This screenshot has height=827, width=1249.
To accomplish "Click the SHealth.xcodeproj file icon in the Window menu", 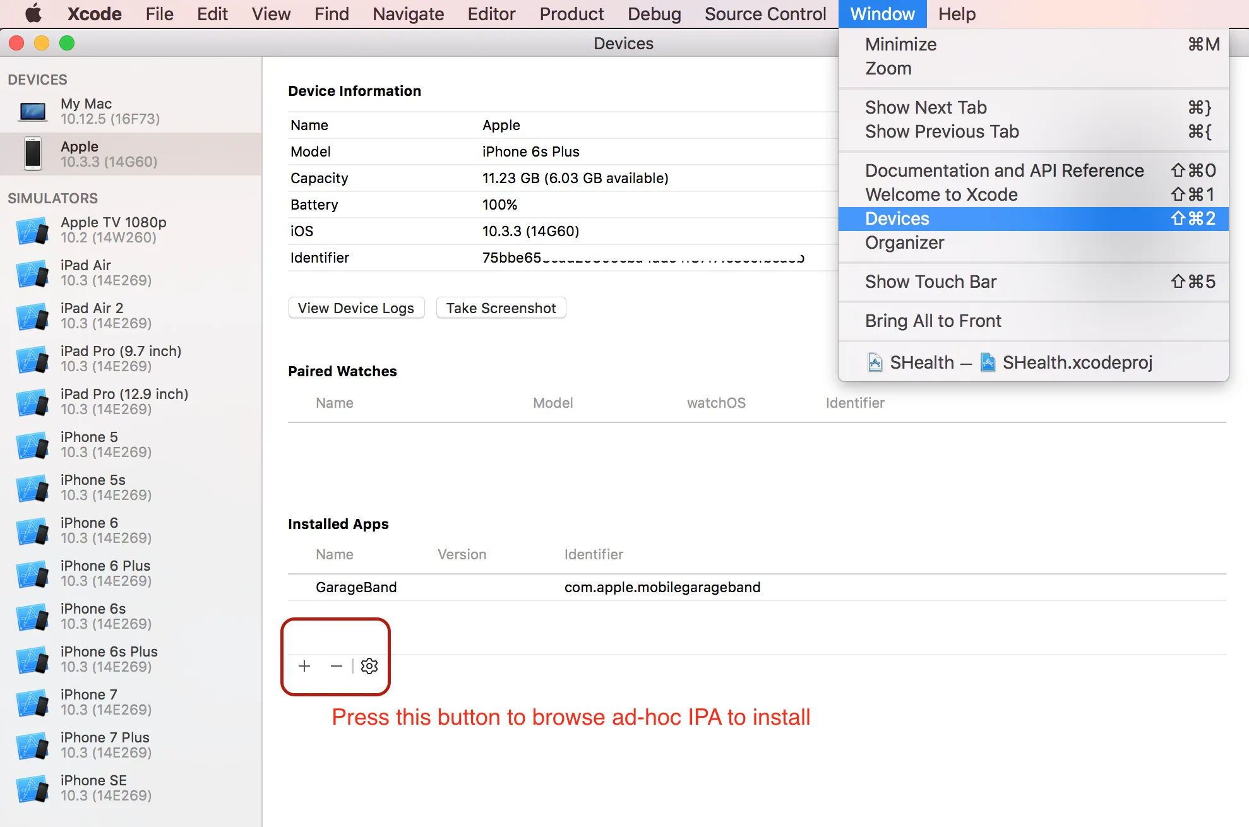I will [x=988, y=362].
